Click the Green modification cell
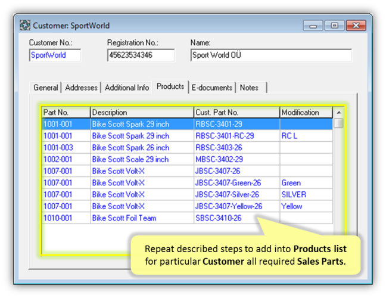Image resolution: width=386 pixels, height=298 pixels. [x=306, y=183]
